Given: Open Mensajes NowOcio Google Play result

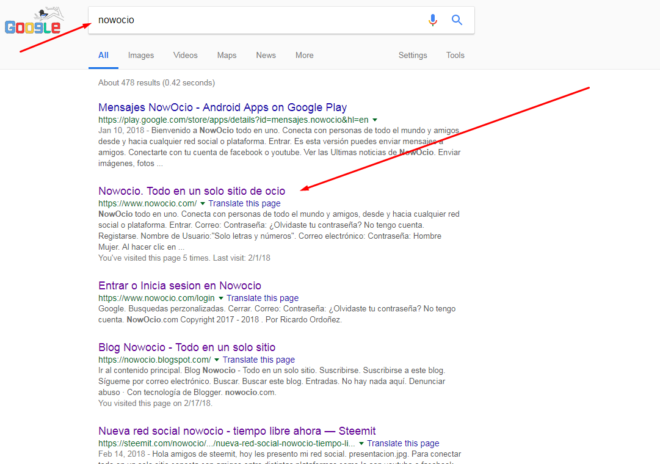Looking at the screenshot, I should coord(223,107).
